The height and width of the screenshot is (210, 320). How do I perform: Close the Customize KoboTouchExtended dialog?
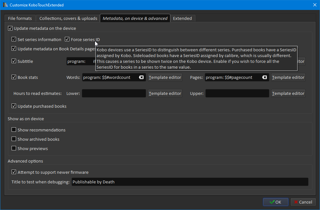click(x=315, y=5)
